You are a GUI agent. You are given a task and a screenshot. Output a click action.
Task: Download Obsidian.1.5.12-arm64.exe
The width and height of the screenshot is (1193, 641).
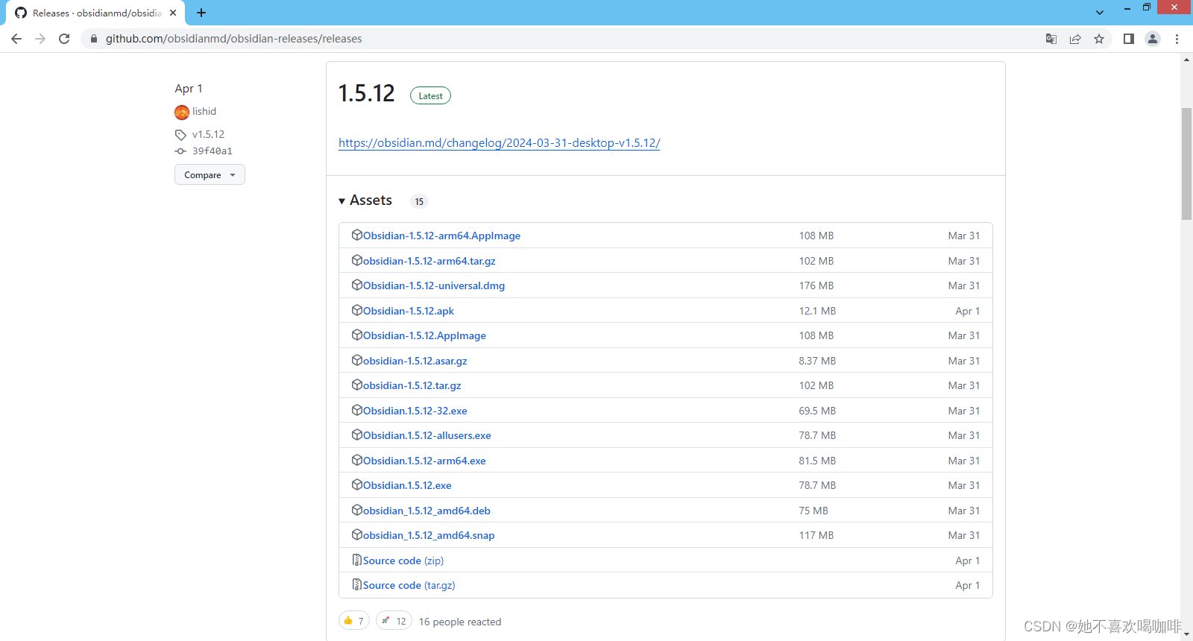point(424,461)
